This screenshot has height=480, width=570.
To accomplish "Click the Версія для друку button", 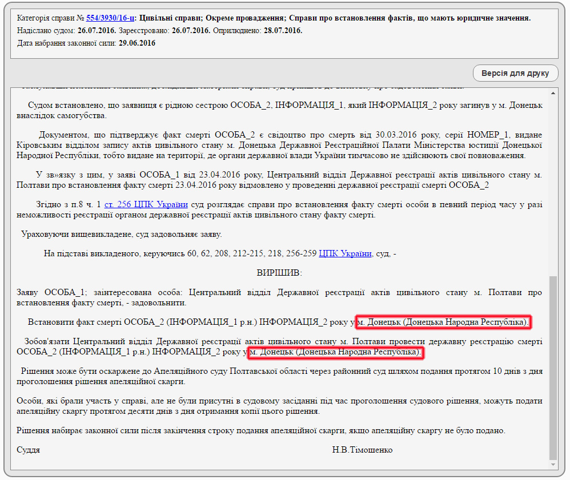I will 515,74.
